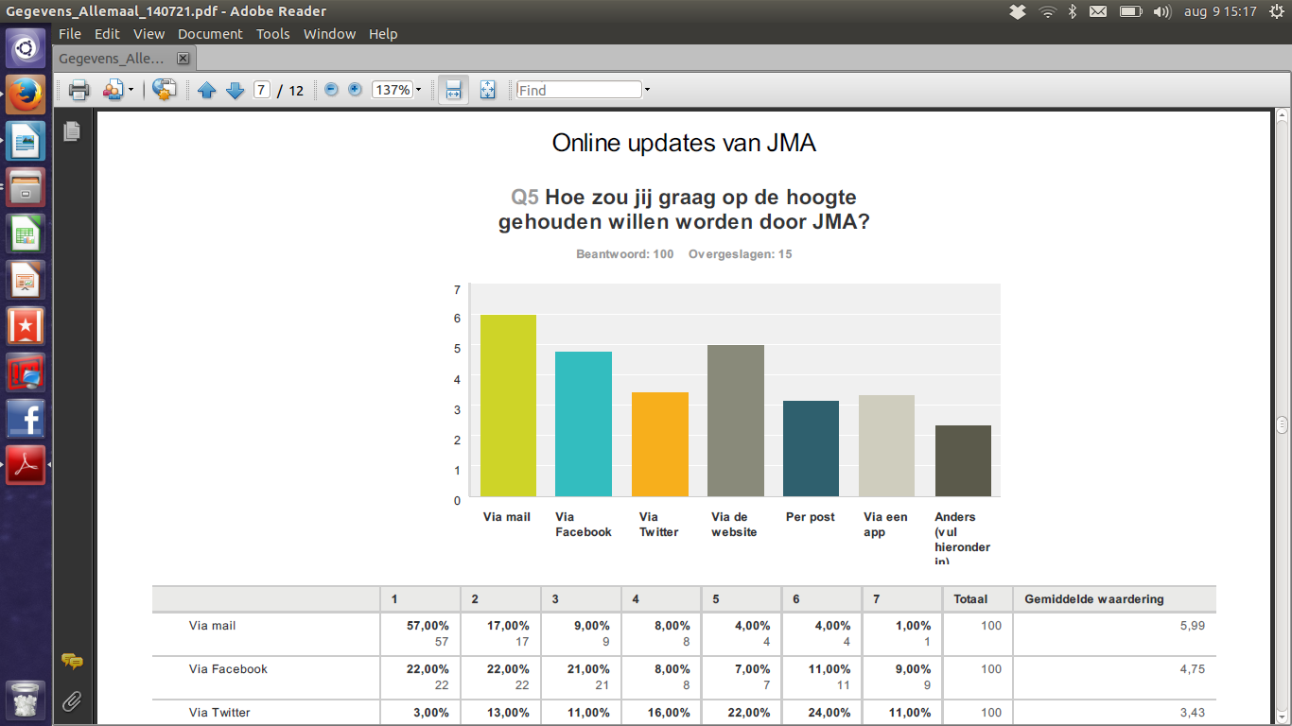
Task: Open the Document menu
Action: tap(210, 34)
